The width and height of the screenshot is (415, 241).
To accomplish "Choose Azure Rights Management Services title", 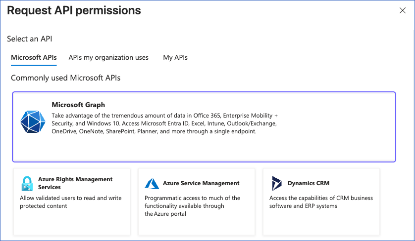I will [75, 183].
